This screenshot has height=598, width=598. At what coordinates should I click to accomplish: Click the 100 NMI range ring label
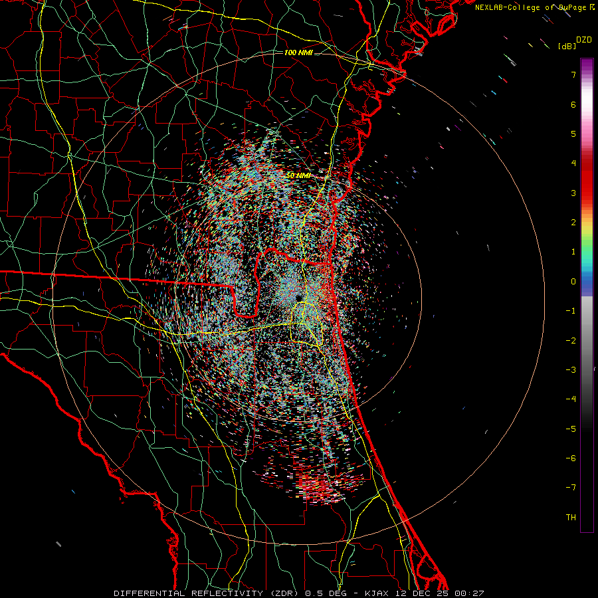pos(298,52)
